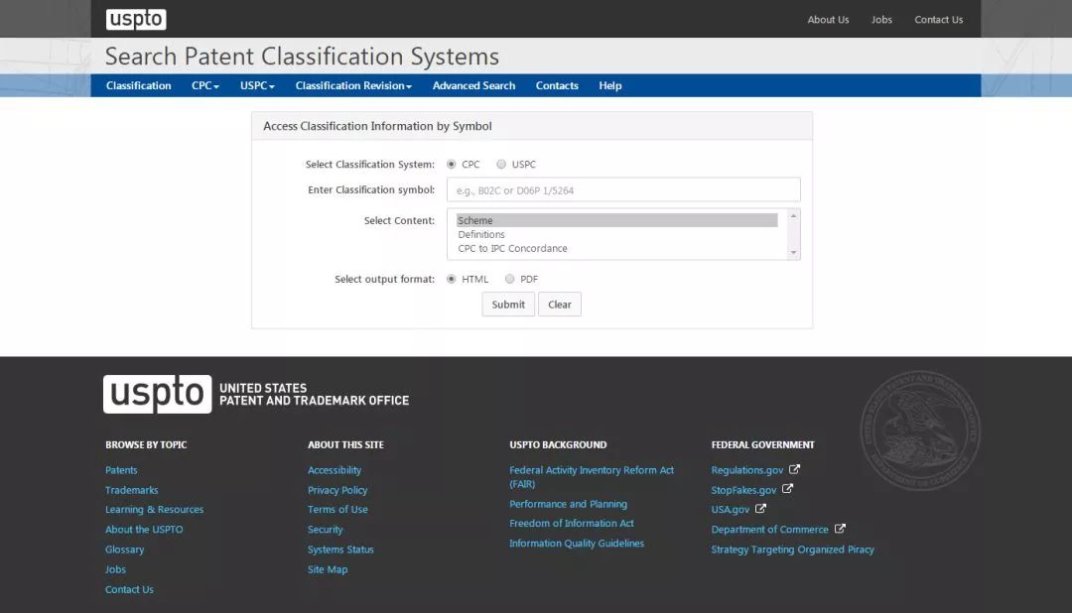Click the large USPTO footer logo

point(158,394)
